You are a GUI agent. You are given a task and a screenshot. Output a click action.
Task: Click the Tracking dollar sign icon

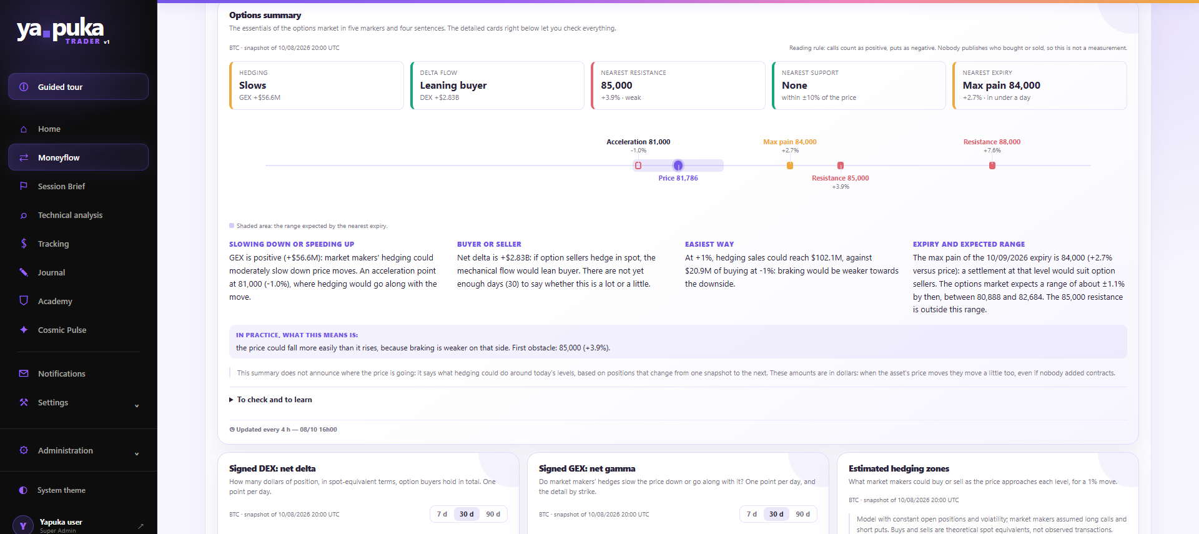[x=24, y=244]
